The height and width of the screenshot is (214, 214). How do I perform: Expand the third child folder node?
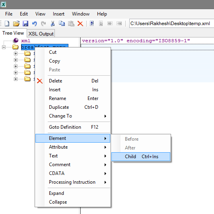[16, 66]
